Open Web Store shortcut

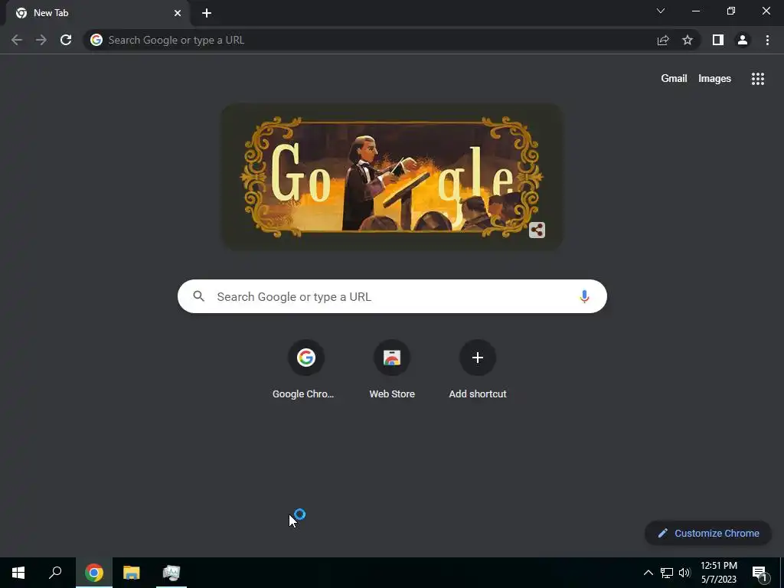(x=392, y=370)
